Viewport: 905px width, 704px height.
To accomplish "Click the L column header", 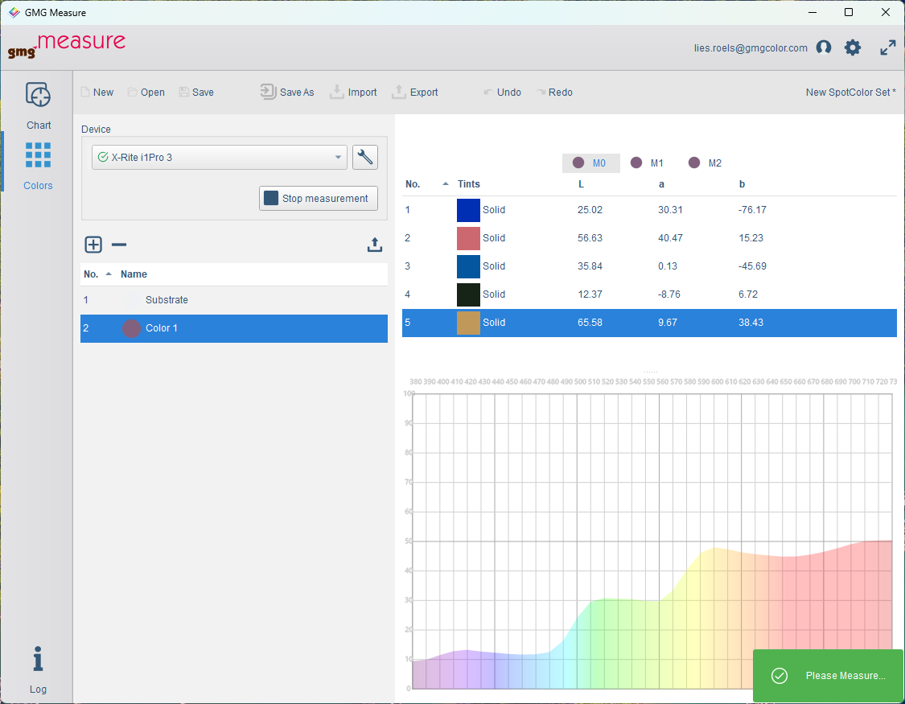I will (581, 184).
